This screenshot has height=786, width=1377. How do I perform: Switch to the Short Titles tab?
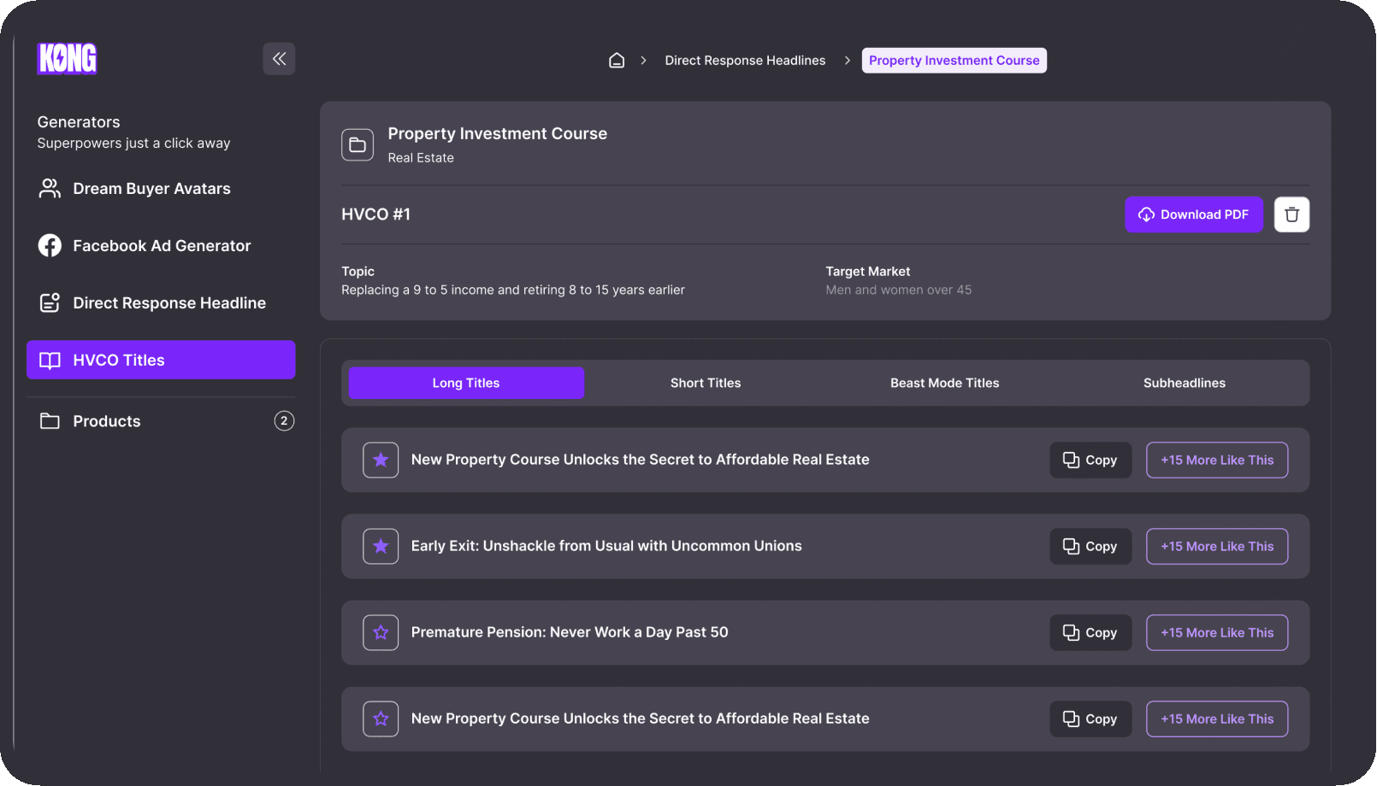click(705, 383)
